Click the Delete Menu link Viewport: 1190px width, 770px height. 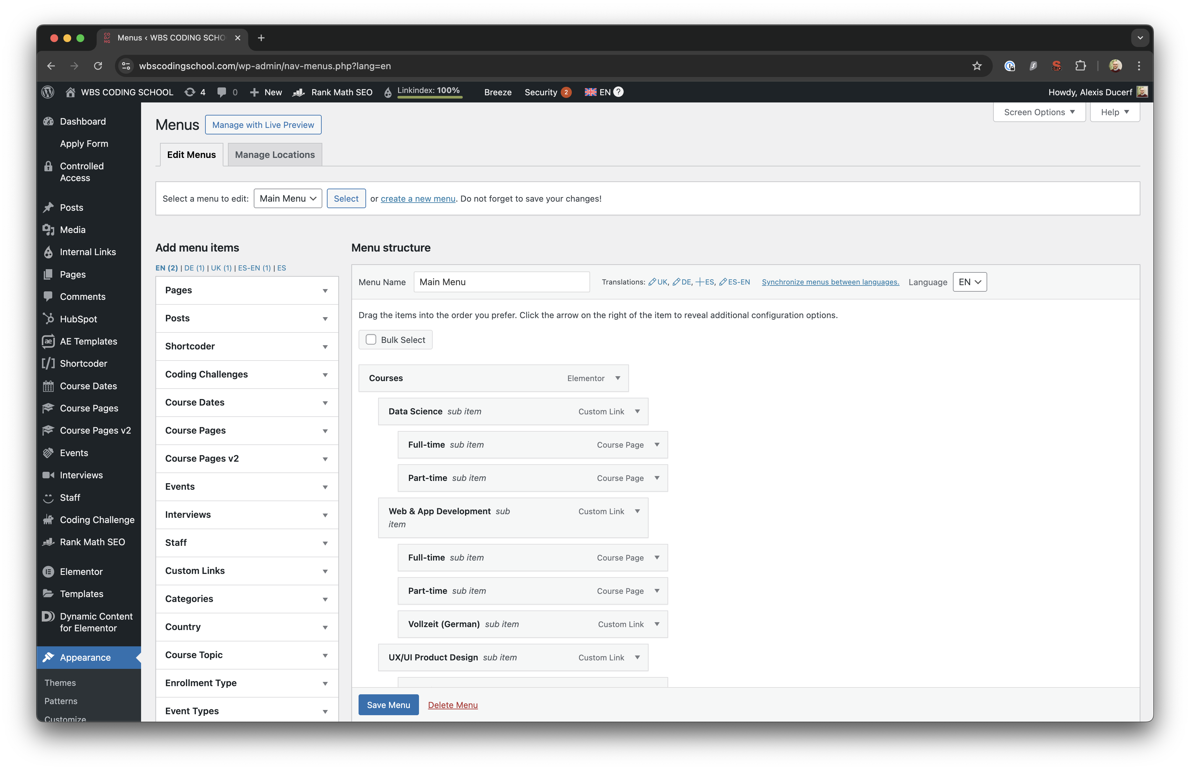pos(453,705)
